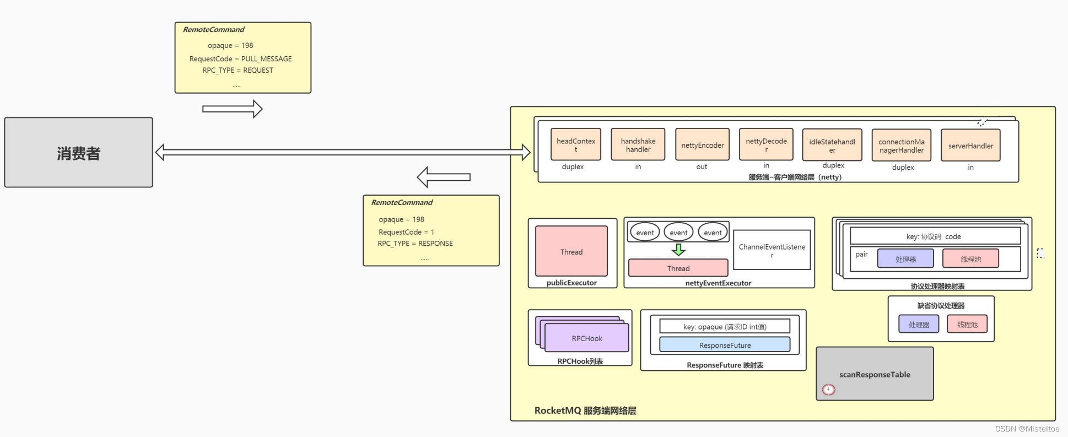This screenshot has height=437, width=1068.
Task: Click the 'key: 协议码 code' box
Action: [x=935, y=236]
